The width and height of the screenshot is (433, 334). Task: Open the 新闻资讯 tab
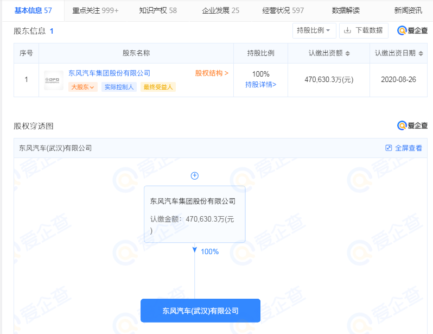(408, 10)
